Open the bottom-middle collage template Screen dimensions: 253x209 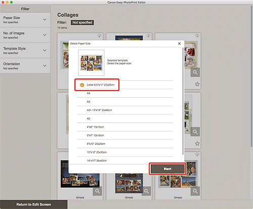(129, 183)
